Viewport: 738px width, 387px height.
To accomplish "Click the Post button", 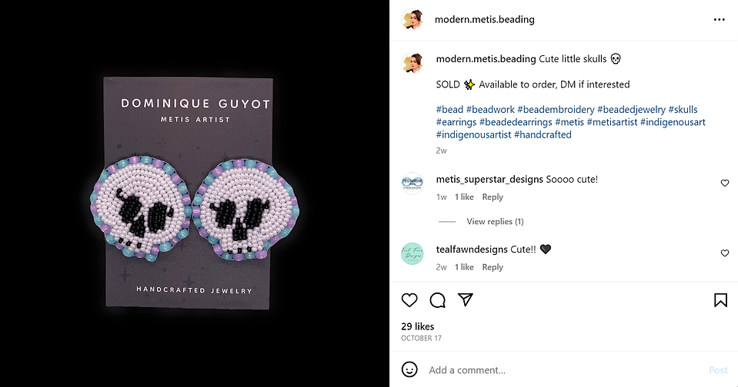I will [x=718, y=370].
